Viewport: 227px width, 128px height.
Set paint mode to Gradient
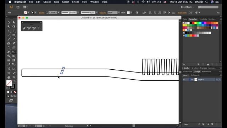[11, 92]
